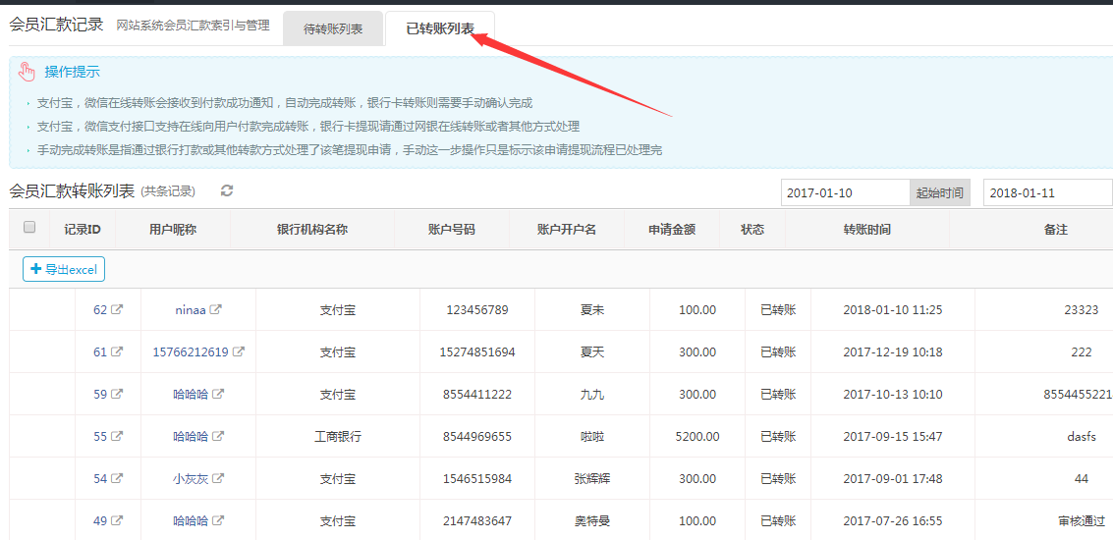
Task: Toggle the select-all checkbox in table header
Action: [29, 228]
